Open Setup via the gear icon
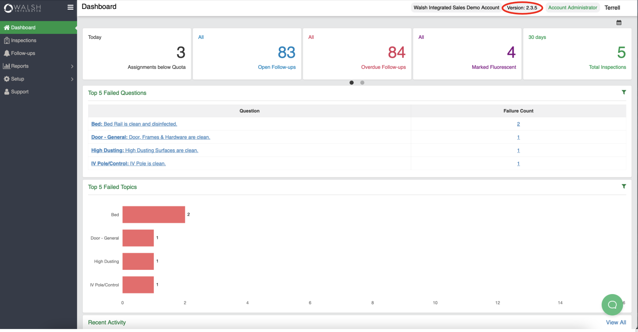 point(7,79)
